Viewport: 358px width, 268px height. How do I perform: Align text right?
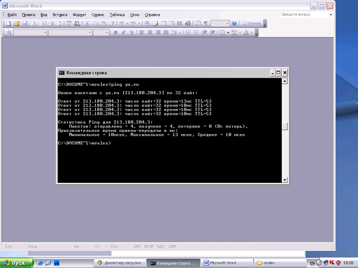158,32
